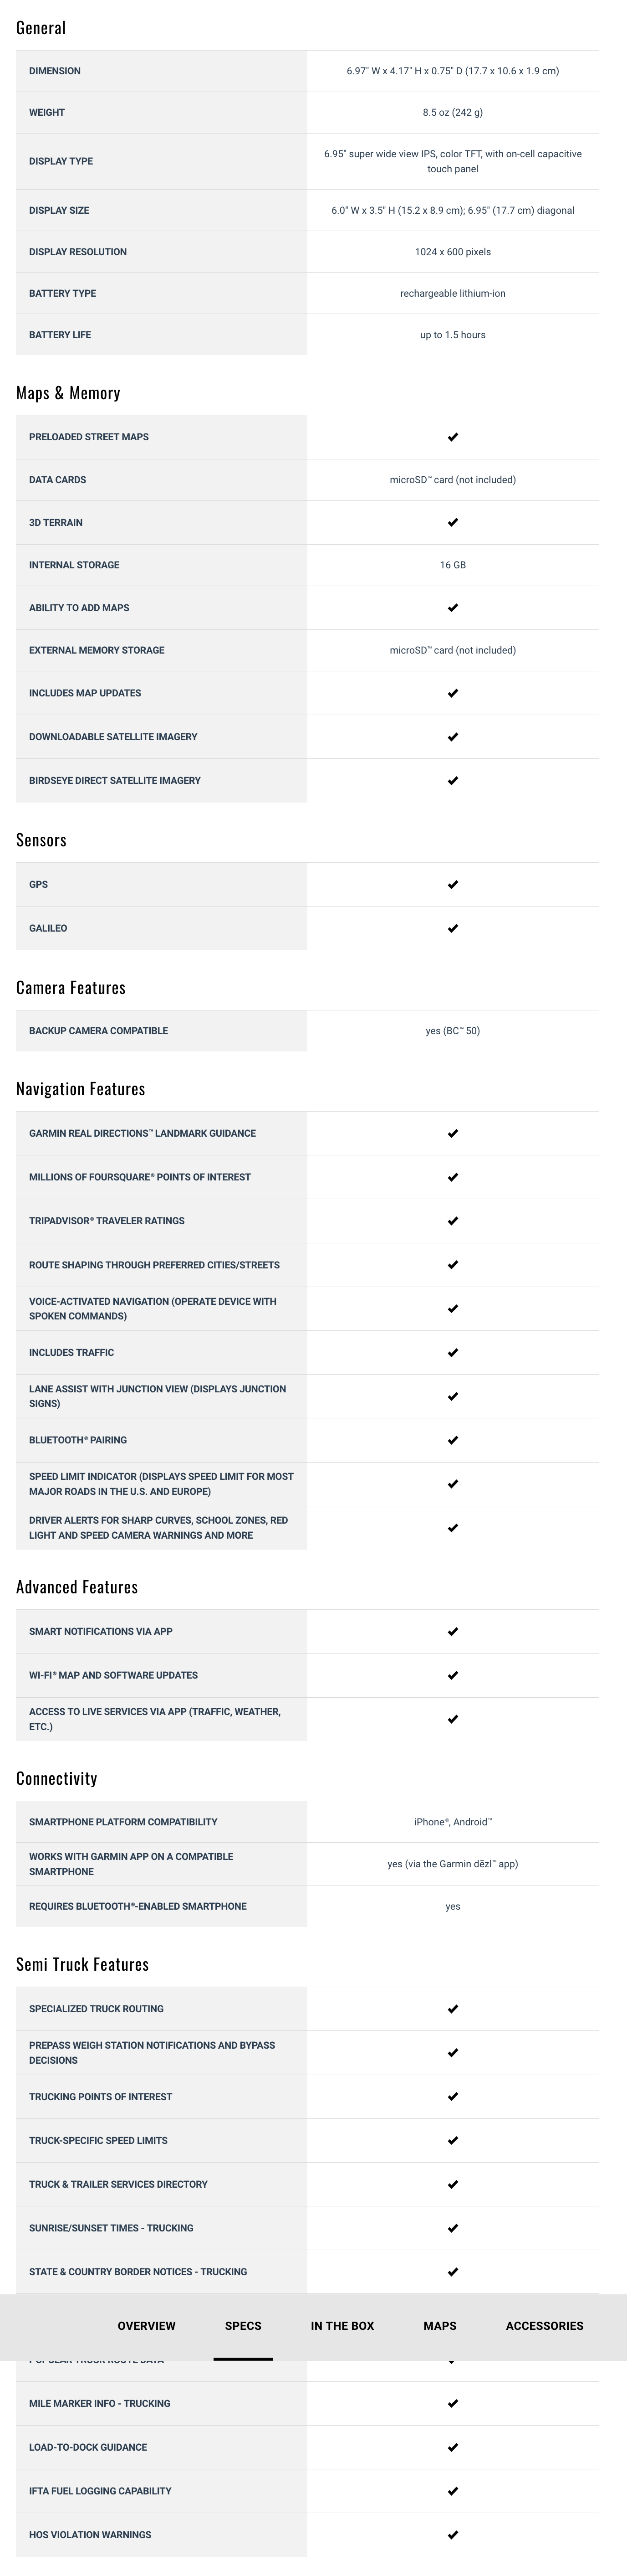The width and height of the screenshot is (627, 2576).
Task: Click the Bluetooth Pairing checkmark
Action: point(452,1440)
